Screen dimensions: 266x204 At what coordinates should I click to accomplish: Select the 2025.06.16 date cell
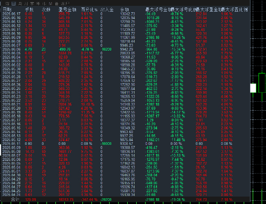click(12, 18)
